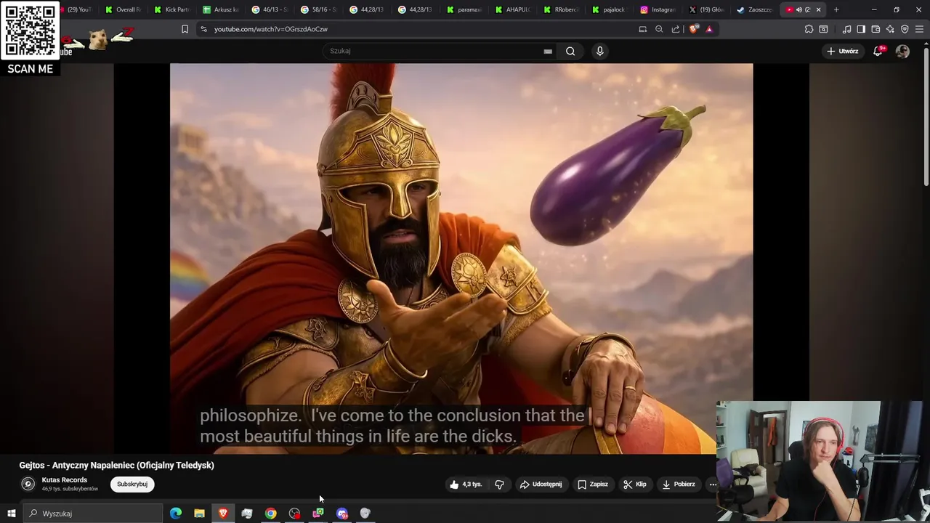Switch to the pajalock browser tab
The width and height of the screenshot is (930, 523).
pyautogui.click(x=610, y=9)
